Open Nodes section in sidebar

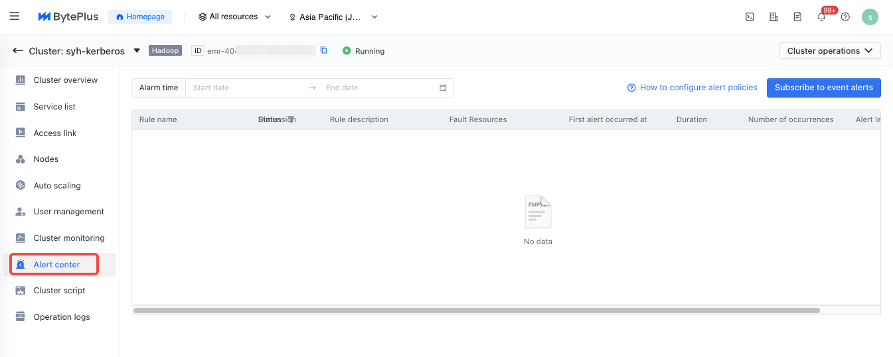click(46, 159)
